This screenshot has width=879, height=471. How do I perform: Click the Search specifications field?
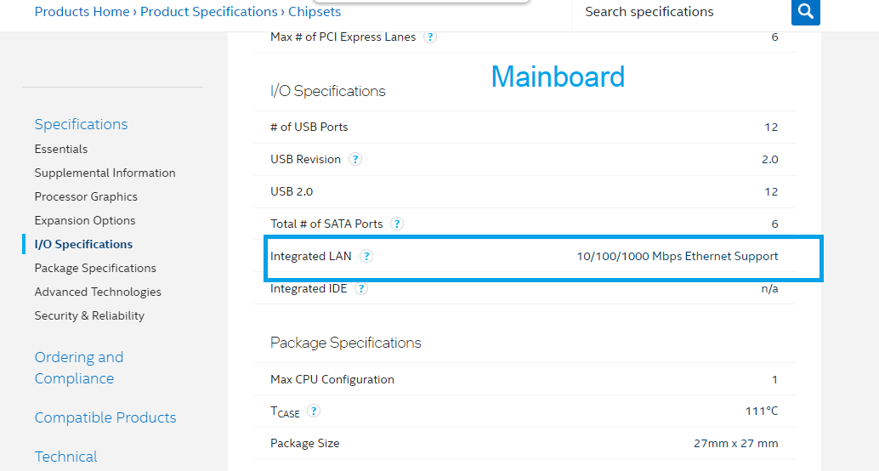tap(681, 12)
